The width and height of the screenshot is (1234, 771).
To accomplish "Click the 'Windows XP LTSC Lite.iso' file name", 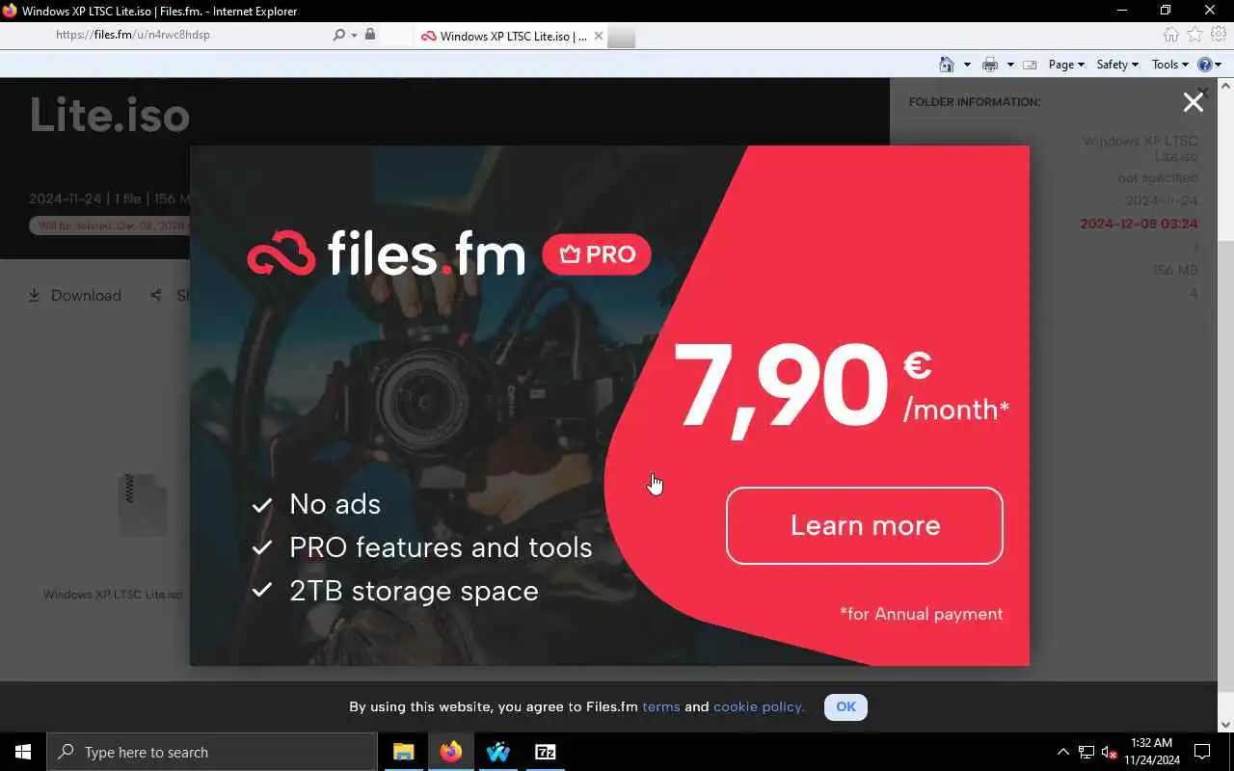I will 113,594.
